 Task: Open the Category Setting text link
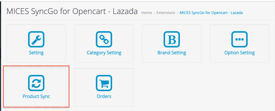(104, 53)
